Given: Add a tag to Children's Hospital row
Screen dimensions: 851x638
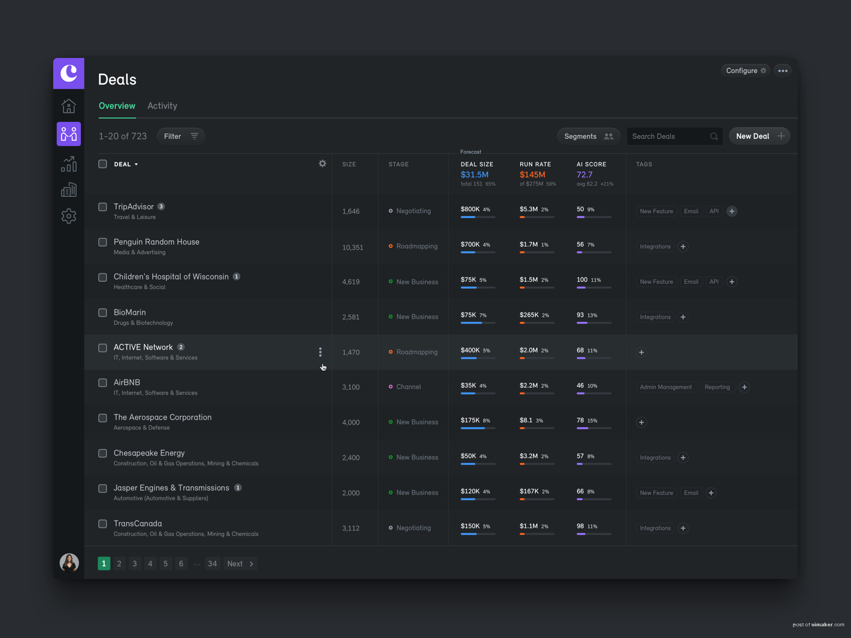Looking at the screenshot, I should (732, 282).
